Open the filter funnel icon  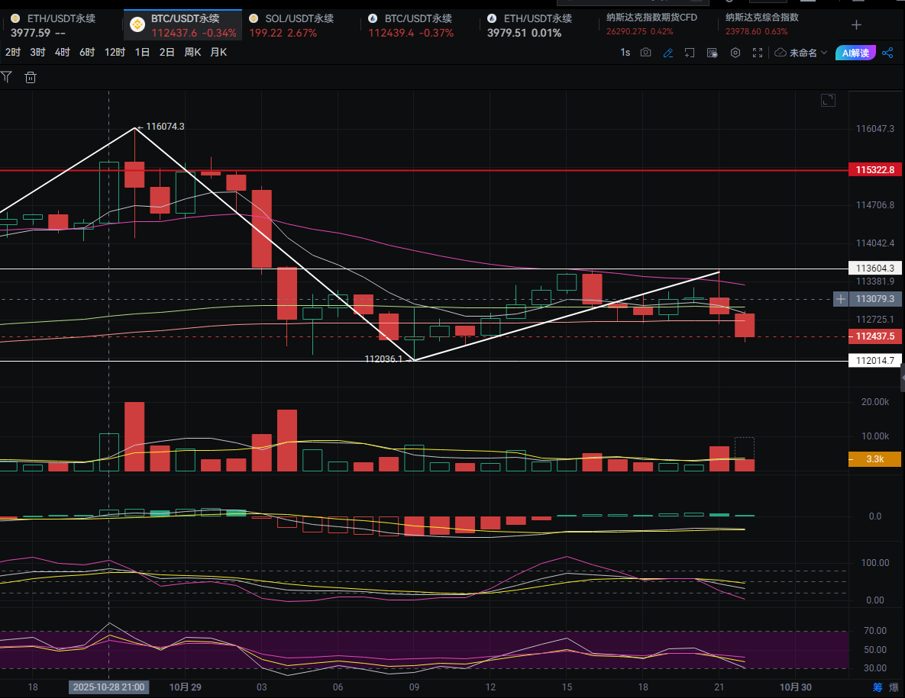[x=7, y=77]
